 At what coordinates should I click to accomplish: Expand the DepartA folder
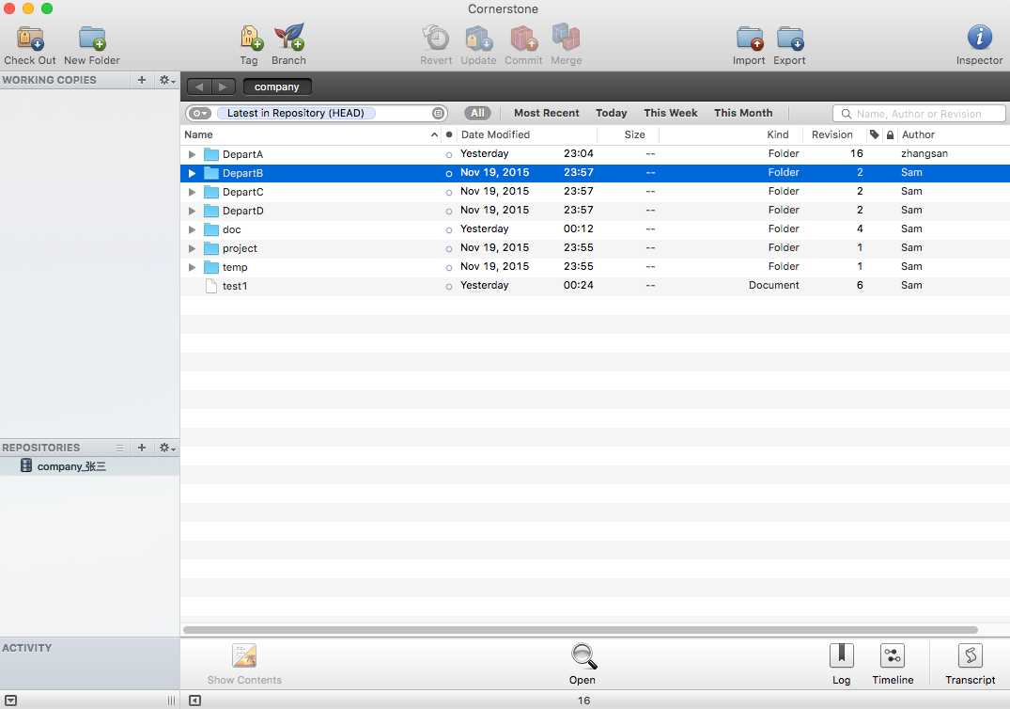pos(192,154)
